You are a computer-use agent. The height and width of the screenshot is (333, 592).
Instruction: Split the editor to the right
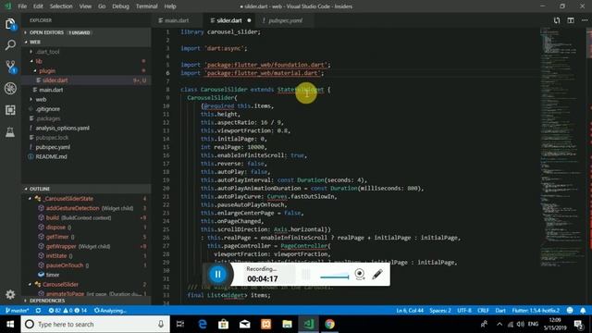click(x=571, y=20)
